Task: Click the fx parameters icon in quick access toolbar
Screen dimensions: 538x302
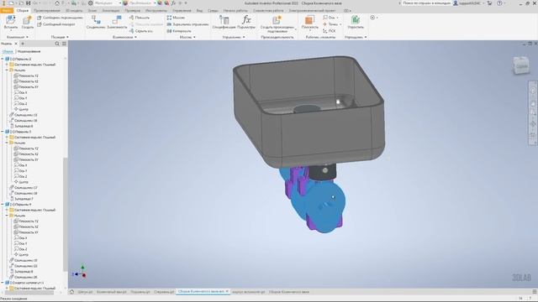Action: point(173,3)
